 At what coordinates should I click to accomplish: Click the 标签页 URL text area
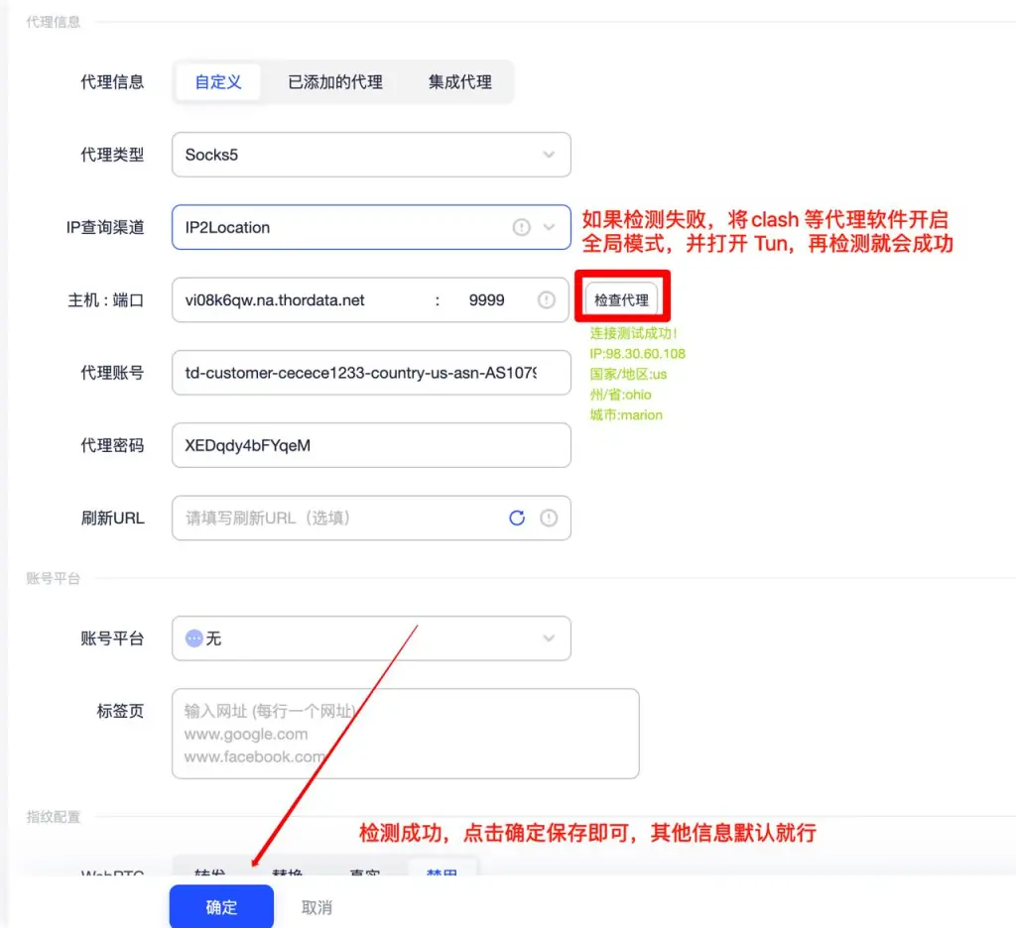tap(406, 734)
